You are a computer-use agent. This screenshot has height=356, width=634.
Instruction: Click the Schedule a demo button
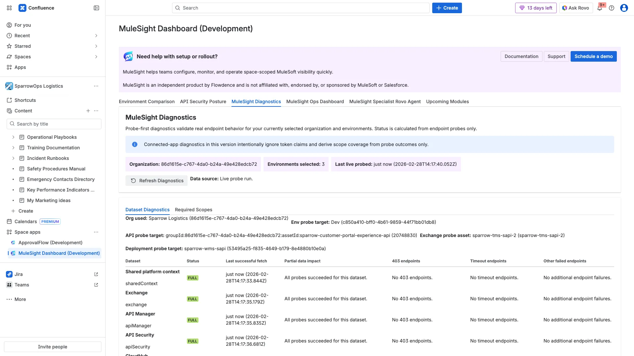click(593, 56)
